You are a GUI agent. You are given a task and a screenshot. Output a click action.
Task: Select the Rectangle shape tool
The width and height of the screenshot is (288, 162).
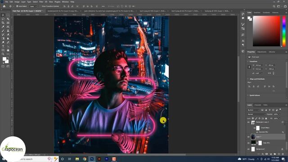[x=3, y=50]
